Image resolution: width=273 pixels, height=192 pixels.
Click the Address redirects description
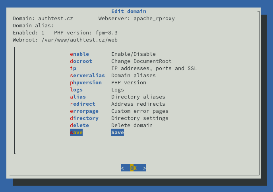click(138, 104)
